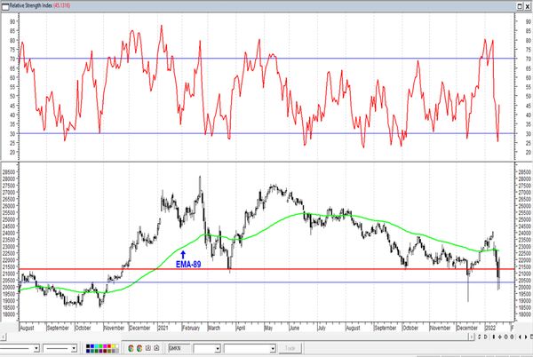Screen dimensions: 533x357
Task: Click the blue arrow above the EMA-89 label
Action: 182,253
